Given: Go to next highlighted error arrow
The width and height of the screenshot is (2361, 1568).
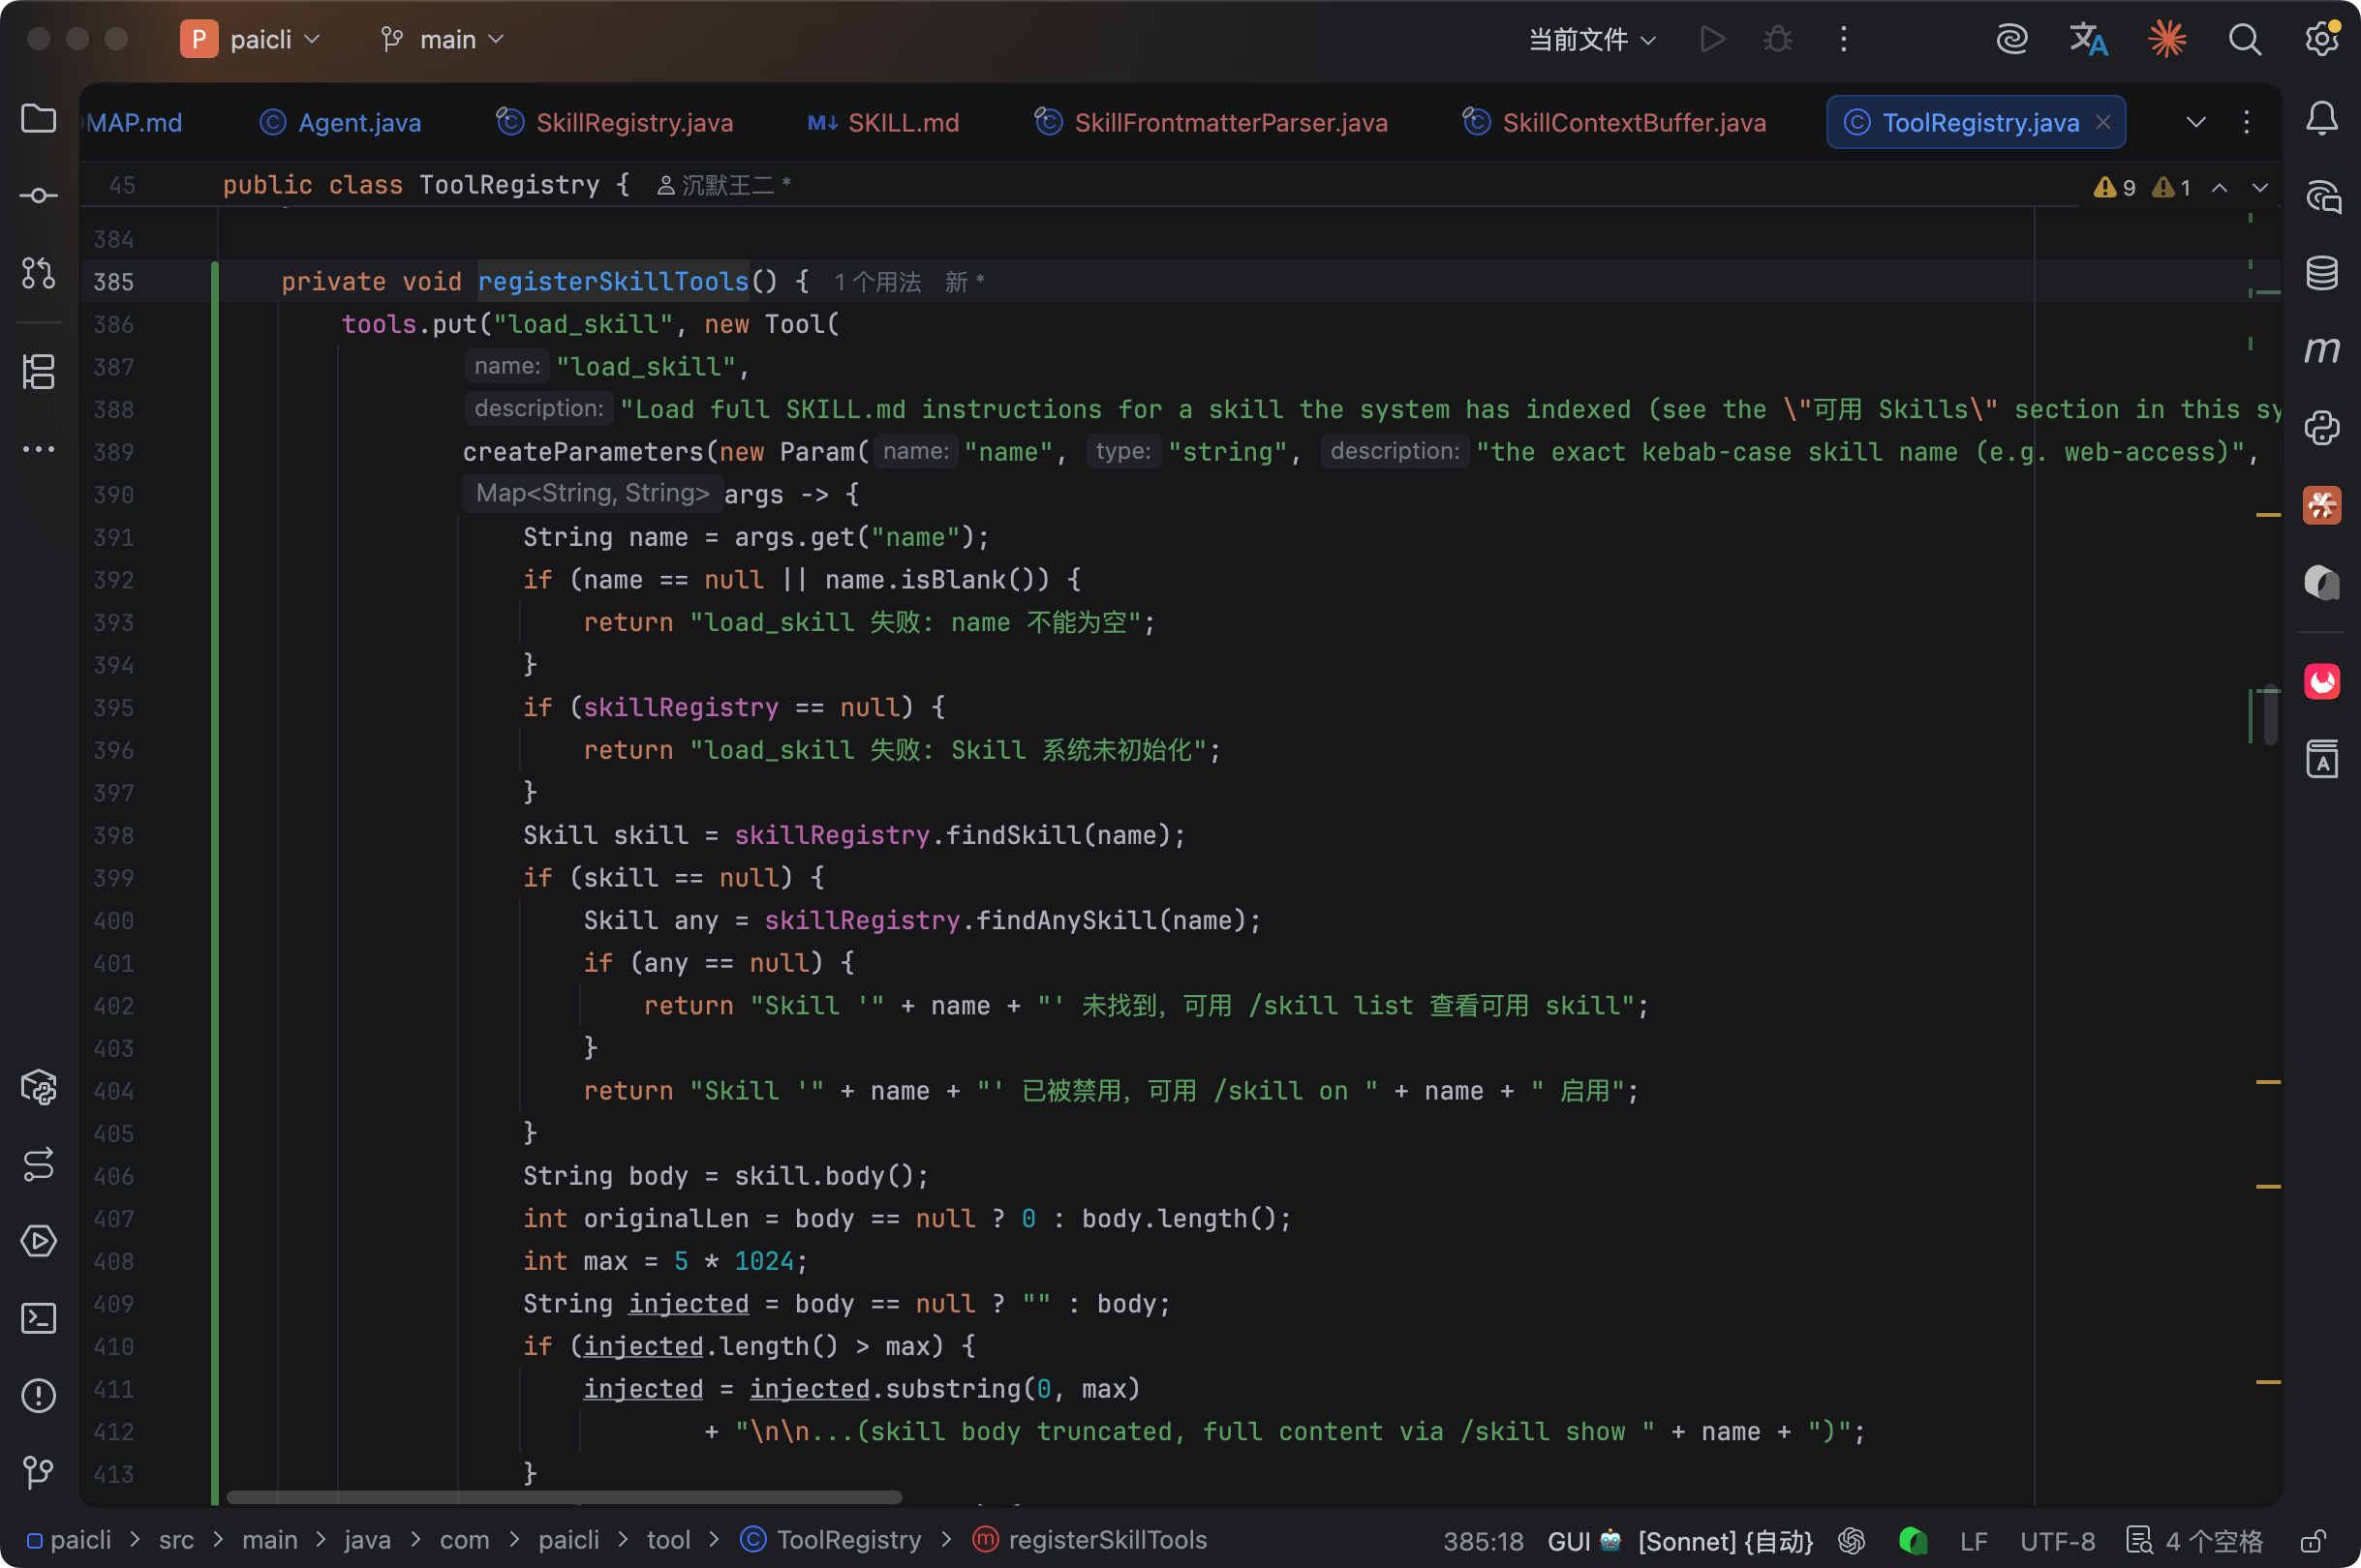Looking at the screenshot, I should click(x=2259, y=187).
